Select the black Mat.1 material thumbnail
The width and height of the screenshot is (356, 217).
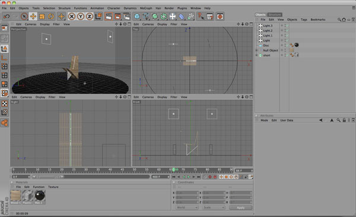tap(40, 197)
